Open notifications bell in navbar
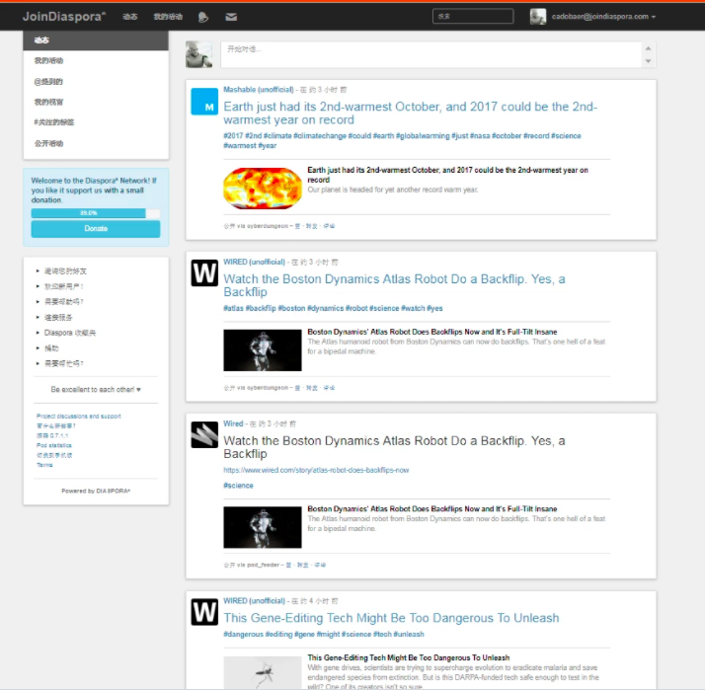This screenshot has height=690, width=705. (203, 17)
